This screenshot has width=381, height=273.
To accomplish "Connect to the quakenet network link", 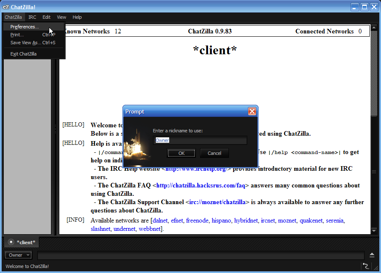I will [x=311, y=220].
